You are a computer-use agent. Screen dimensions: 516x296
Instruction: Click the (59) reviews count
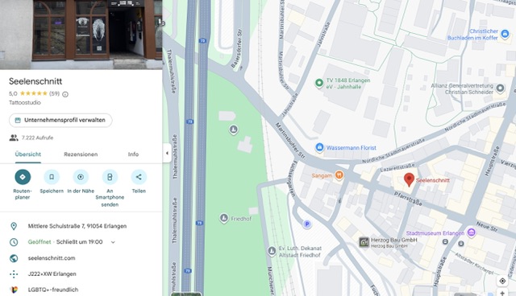coord(54,94)
